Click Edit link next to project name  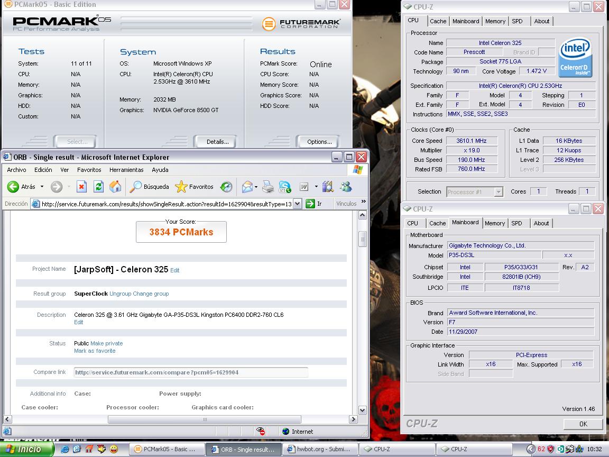[x=175, y=270]
